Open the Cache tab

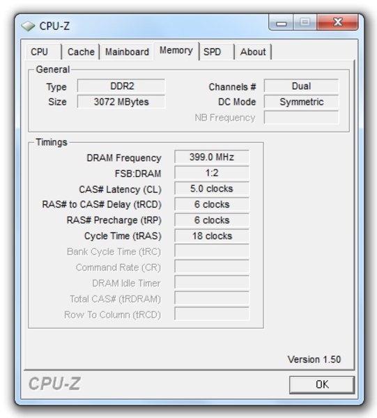click(x=81, y=52)
